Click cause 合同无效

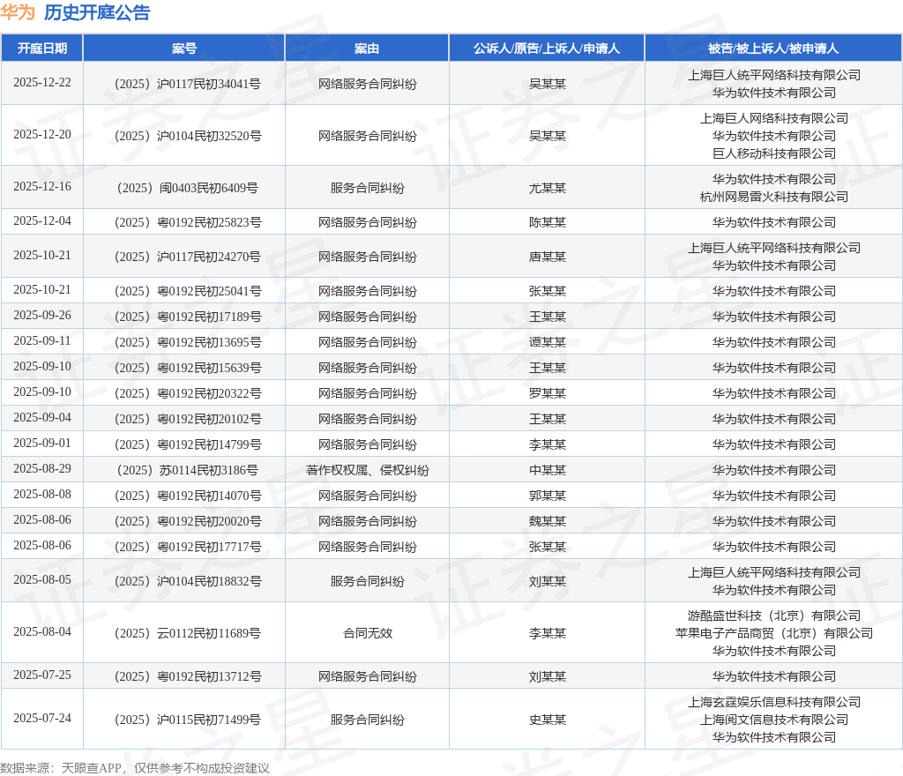pos(368,633)
